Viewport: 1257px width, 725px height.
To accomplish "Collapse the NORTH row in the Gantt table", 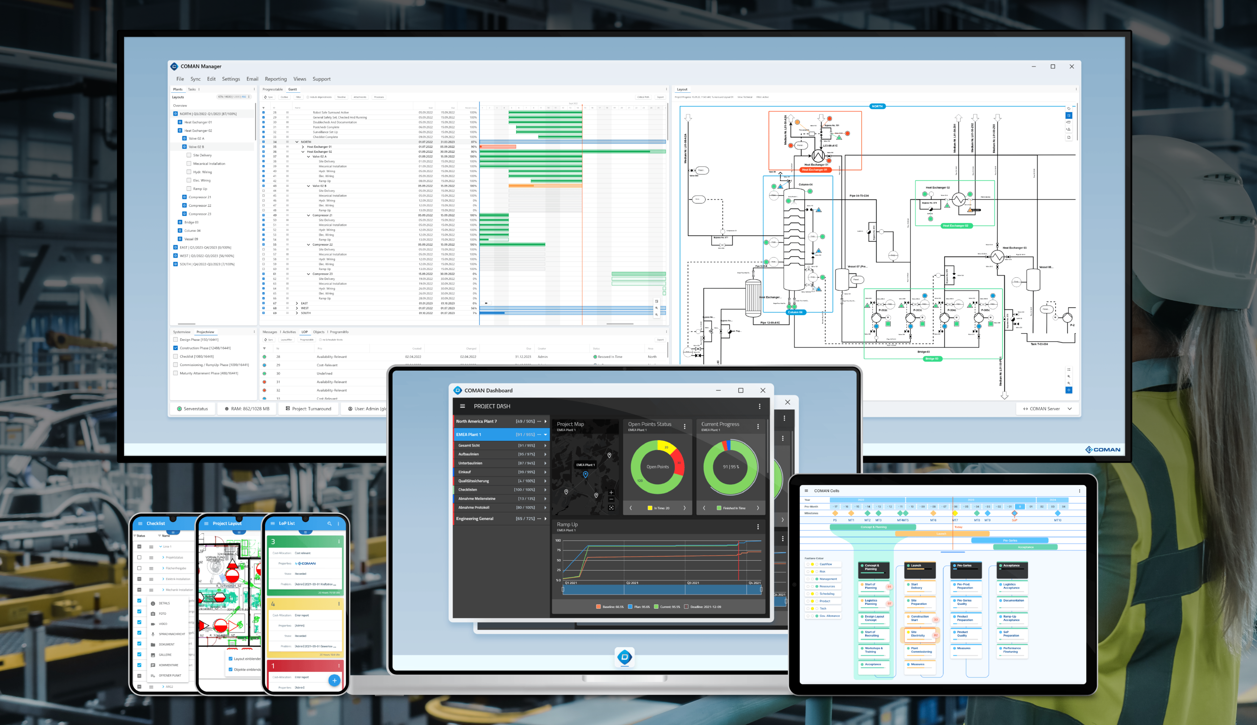I will coord(297,142).
